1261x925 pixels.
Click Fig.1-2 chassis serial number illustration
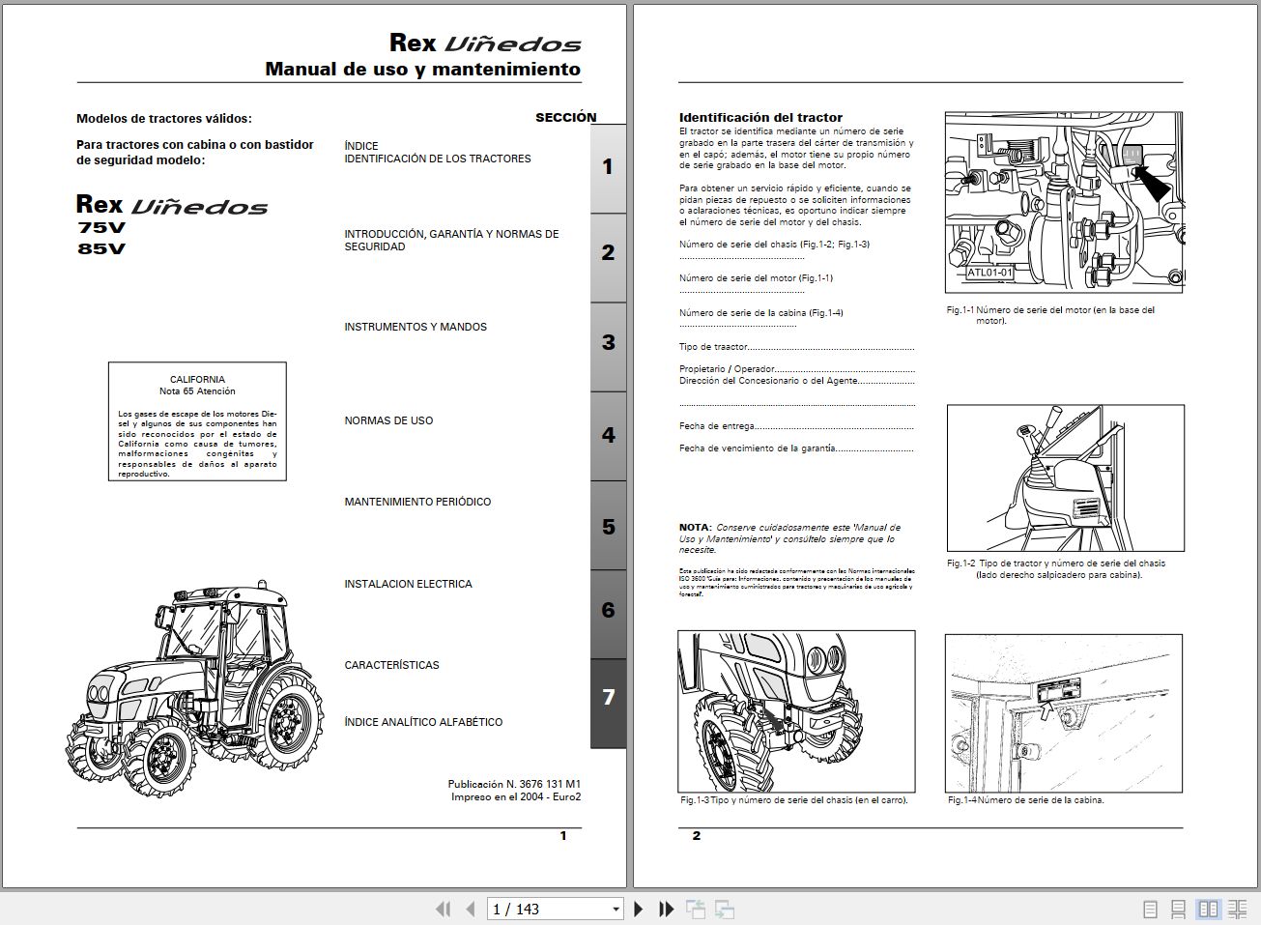(1065, 478)
